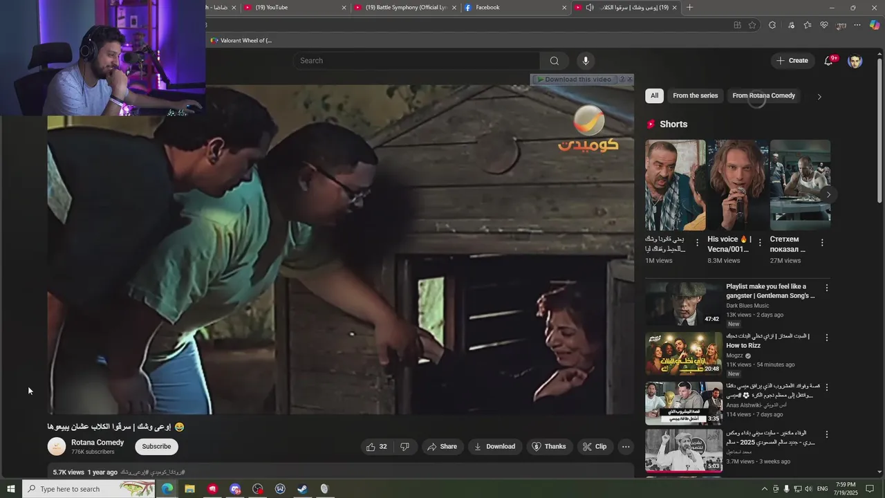Close the Facebook tab

pos(564,8)
